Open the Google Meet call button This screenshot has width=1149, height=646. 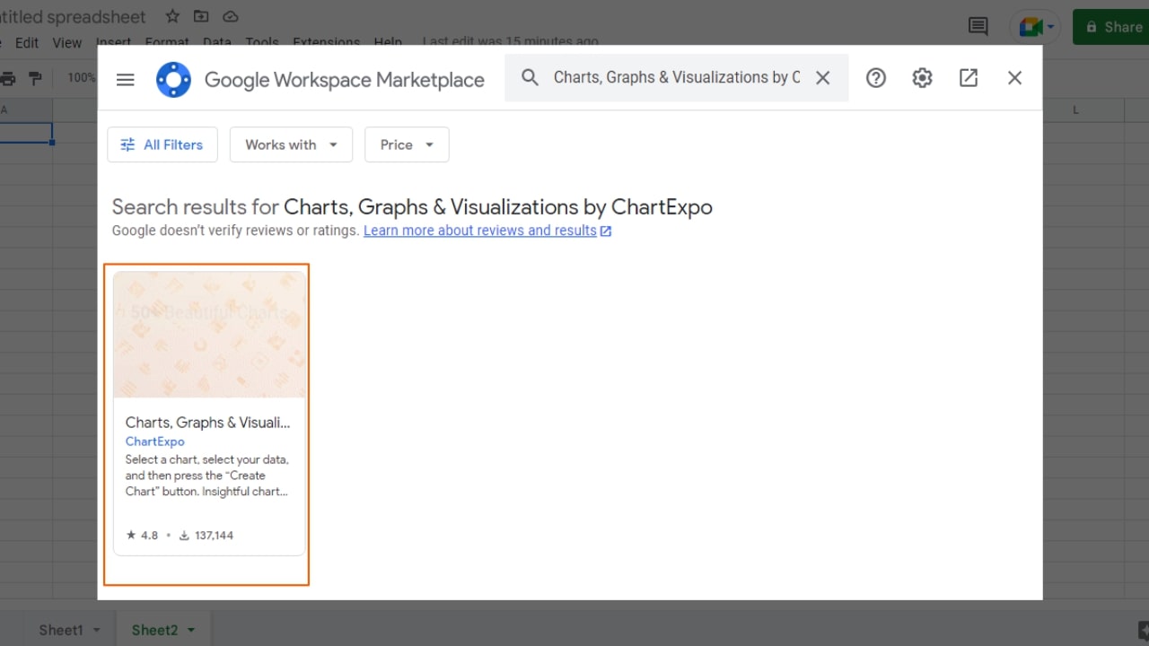(1035, 27)
